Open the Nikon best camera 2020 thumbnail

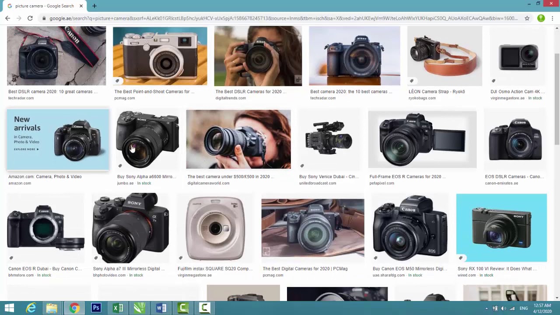tap(354, 56)
